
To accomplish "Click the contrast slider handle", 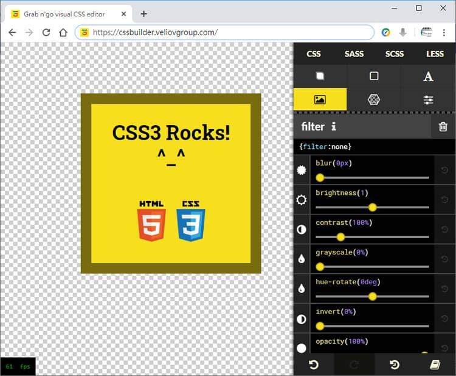I will pyautogui.click(x=340, y=237).
